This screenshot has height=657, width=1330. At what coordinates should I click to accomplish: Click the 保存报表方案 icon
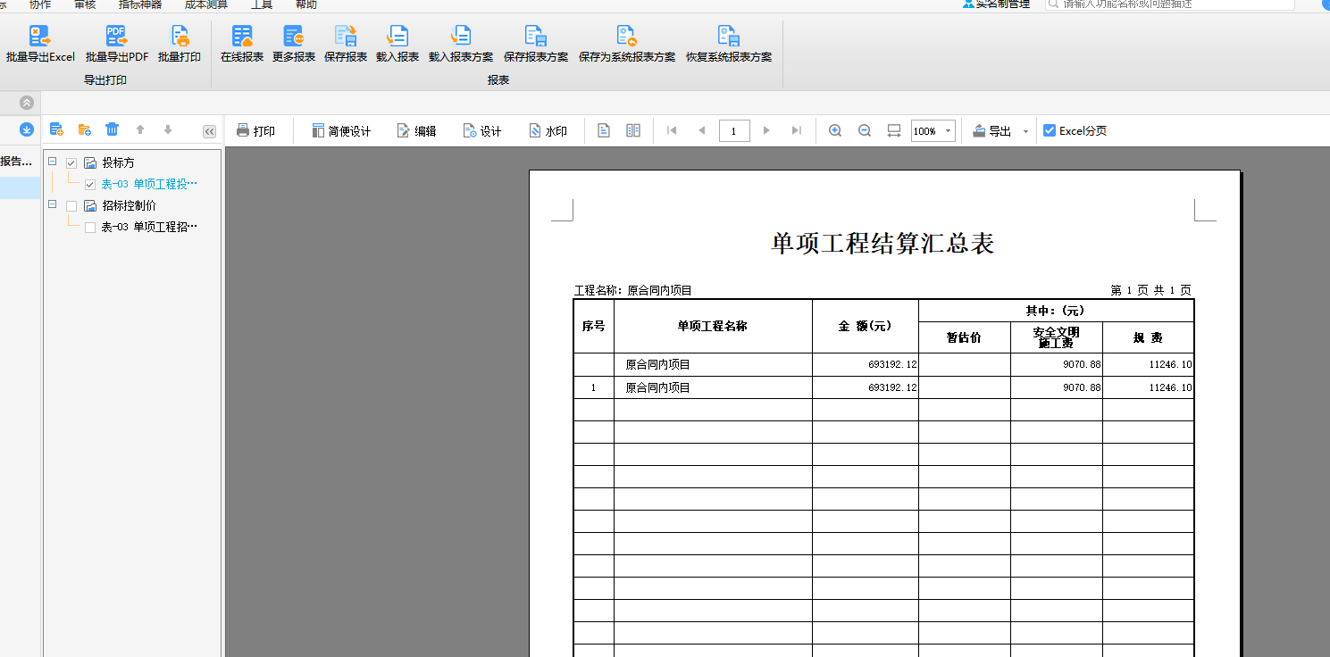click(x=536, y=36)
